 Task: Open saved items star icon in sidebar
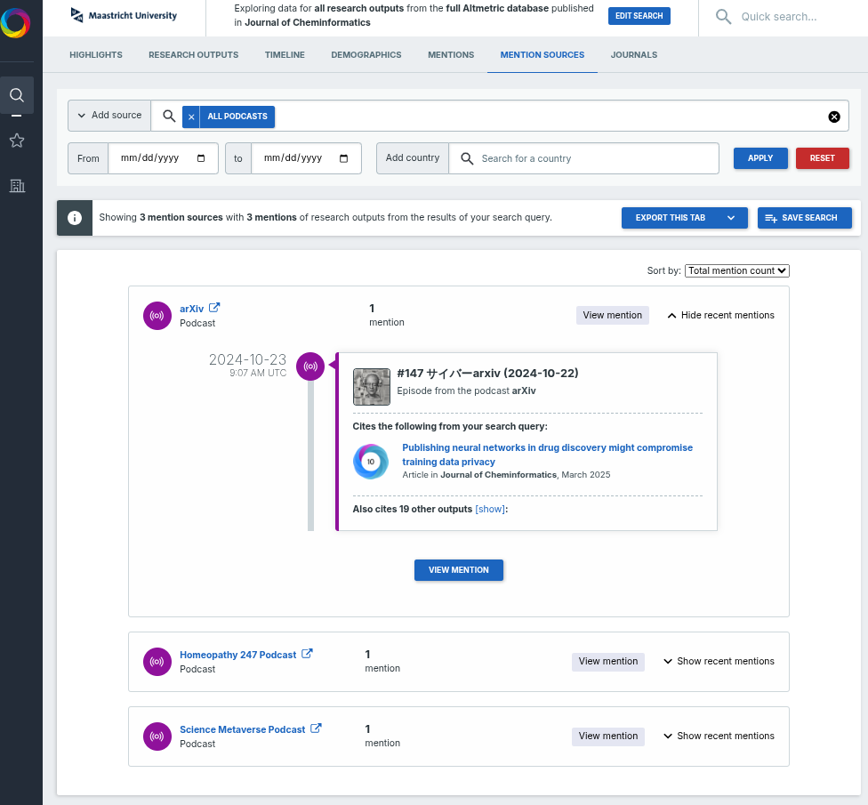click(16, 141)
